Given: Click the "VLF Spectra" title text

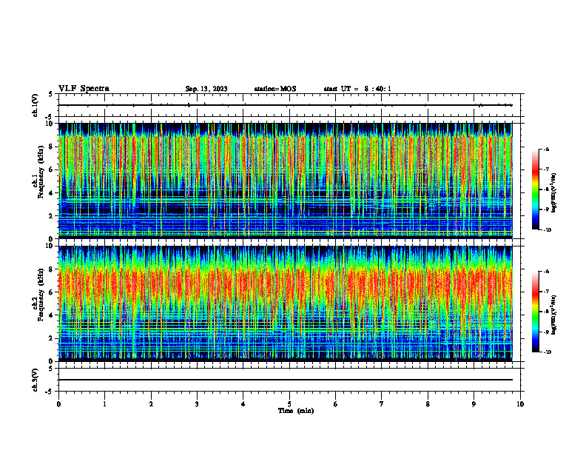Looking at the screenshot, I should tap(84, 89).
